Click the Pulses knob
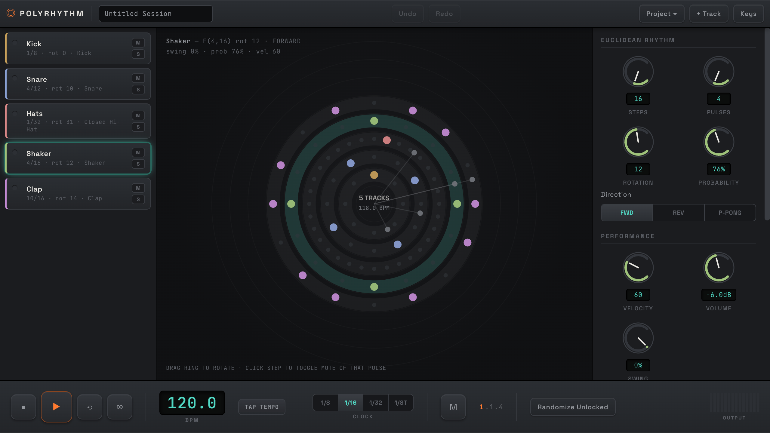Image resolution: width=770 pixels, height=433 pixels. pyautogui.click(x=719, y=72)
